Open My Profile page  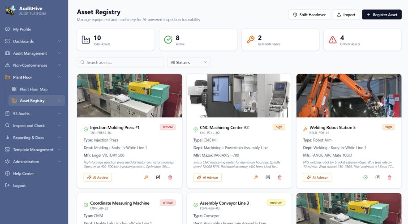point(34,29)
